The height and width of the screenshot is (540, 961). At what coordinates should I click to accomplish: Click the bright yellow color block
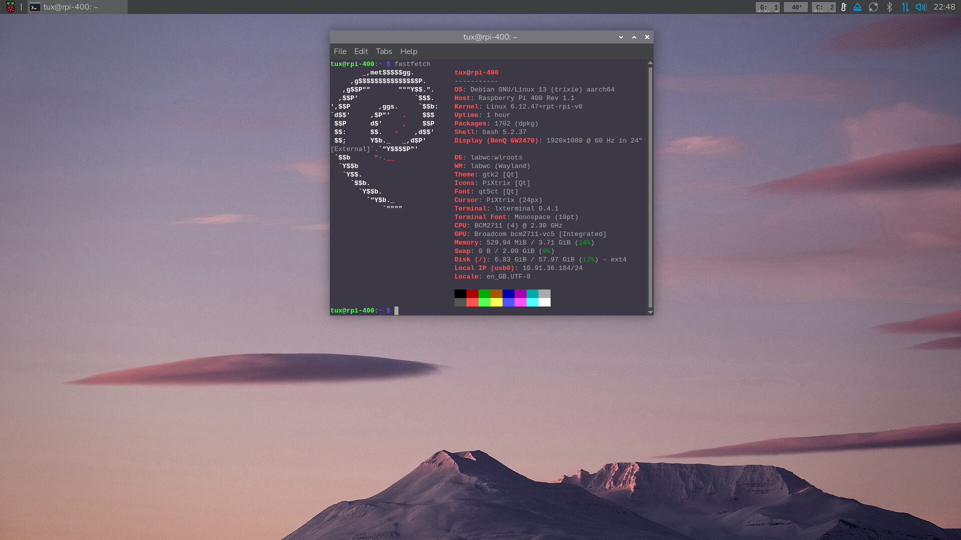click(x=497, y=302)
